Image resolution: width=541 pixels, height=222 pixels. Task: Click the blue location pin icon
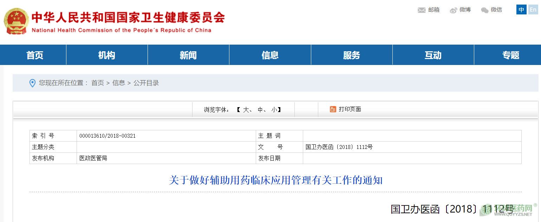(32, 83)
